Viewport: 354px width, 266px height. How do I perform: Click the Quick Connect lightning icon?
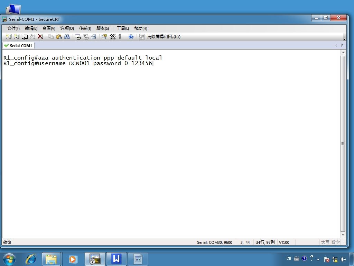(17, 37)
